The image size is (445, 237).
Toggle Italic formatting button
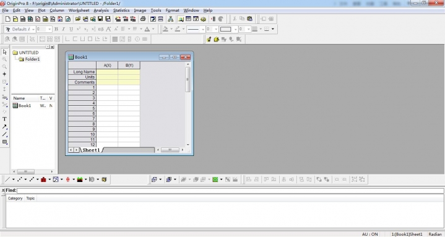[64, 29]
